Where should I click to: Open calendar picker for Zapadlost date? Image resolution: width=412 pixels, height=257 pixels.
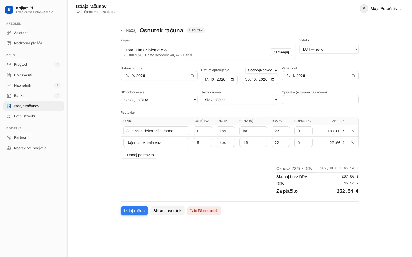(353, 76)
